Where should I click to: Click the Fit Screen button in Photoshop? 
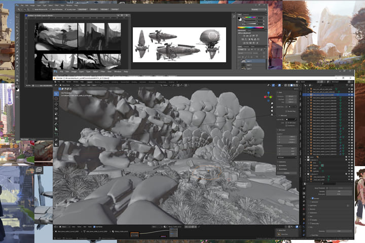coord(94,10)
